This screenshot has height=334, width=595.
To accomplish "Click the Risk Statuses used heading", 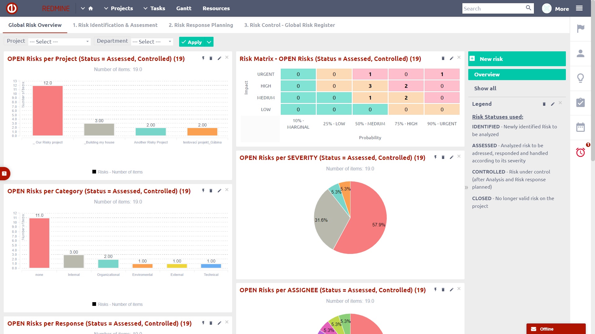I will point(497,117).
